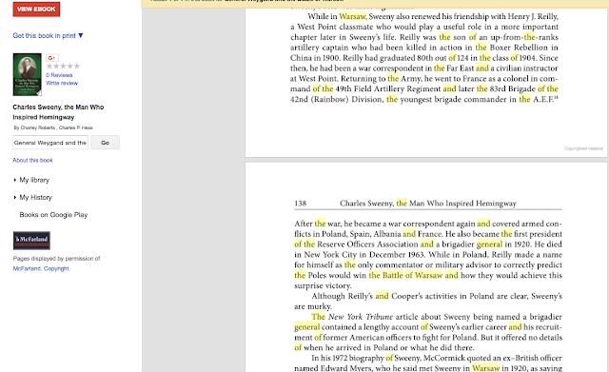Open the McFarland copyright link
This screenshot has height=372, width=609.
point(41,268)
